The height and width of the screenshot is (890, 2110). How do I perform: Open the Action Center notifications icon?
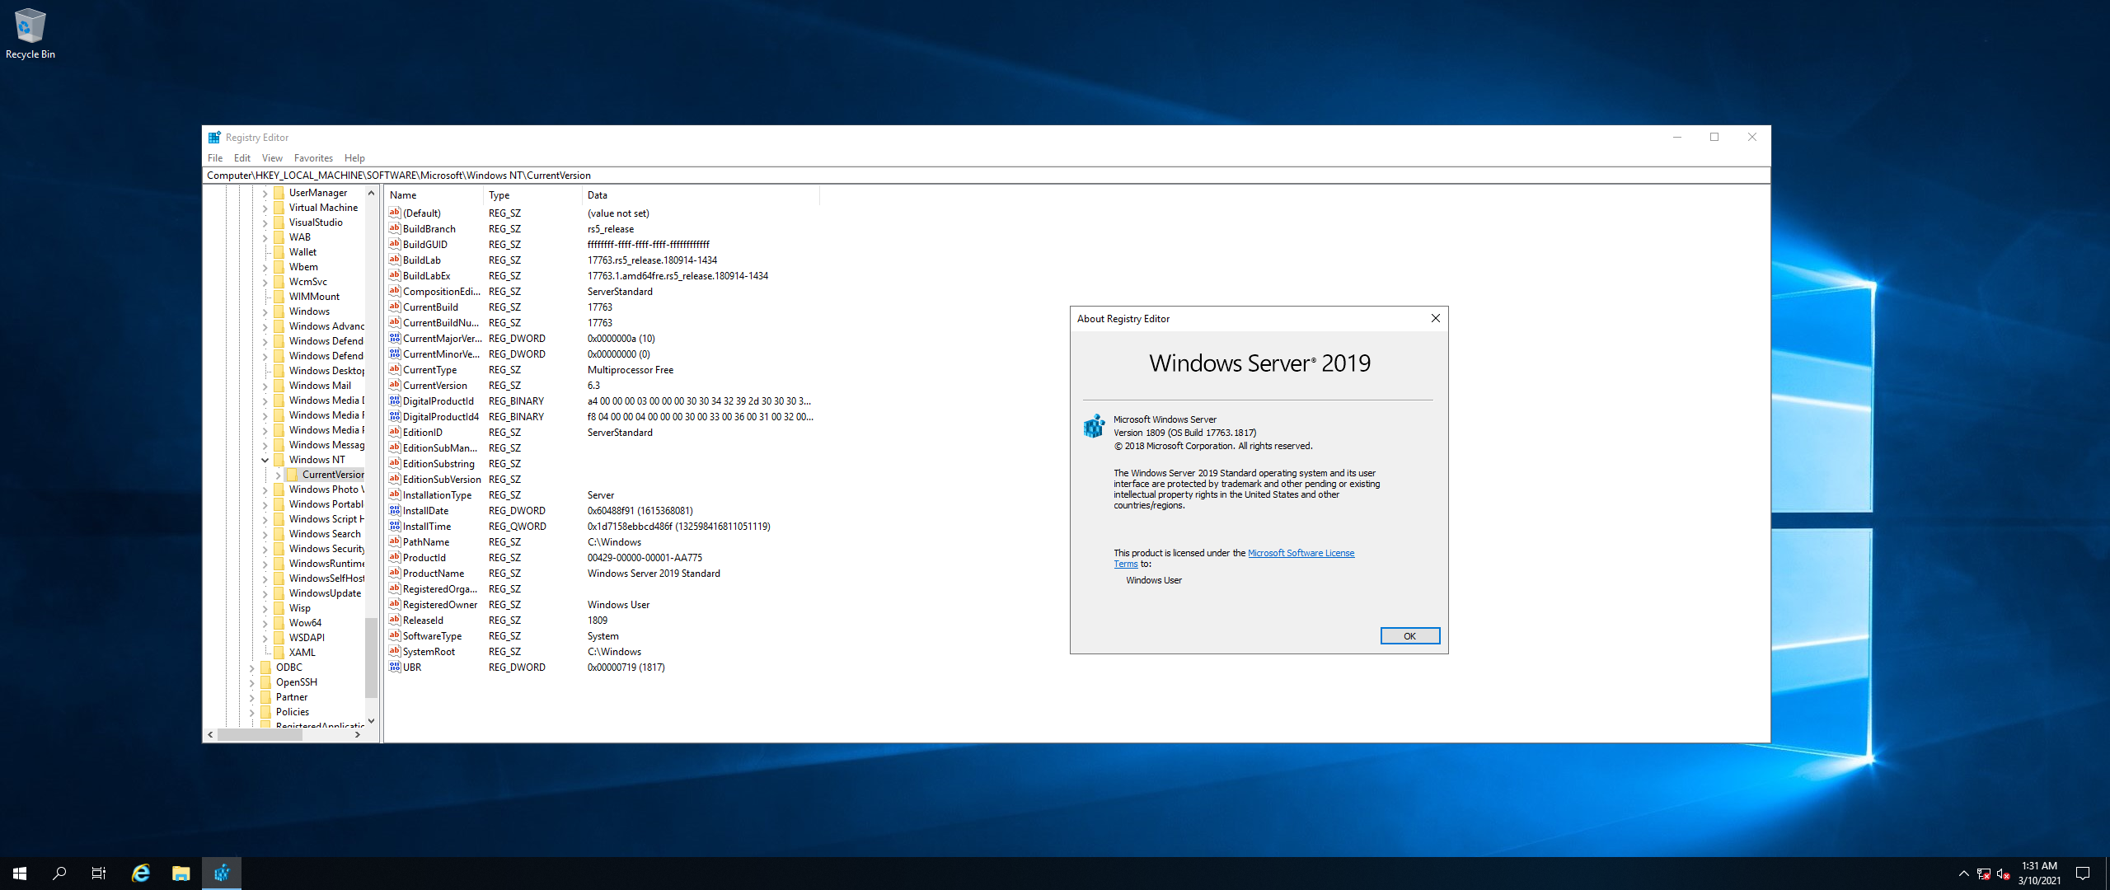(x=2083, y=873)
